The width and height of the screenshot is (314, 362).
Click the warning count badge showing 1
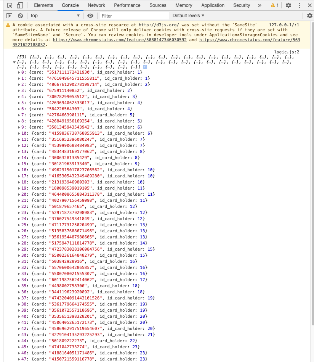click(274, 5)
